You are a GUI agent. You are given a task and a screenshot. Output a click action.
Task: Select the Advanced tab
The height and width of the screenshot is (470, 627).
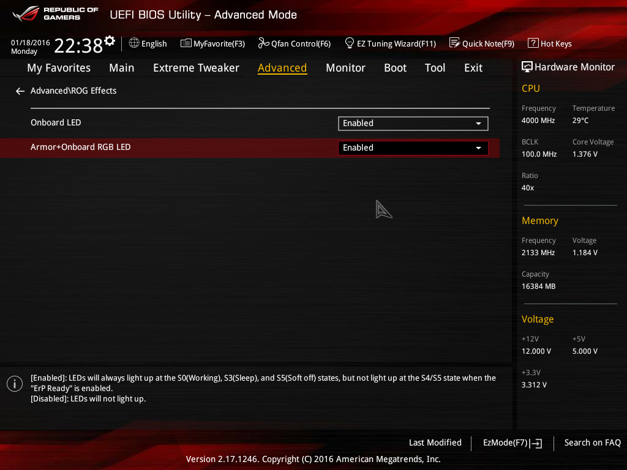(282, 68)
